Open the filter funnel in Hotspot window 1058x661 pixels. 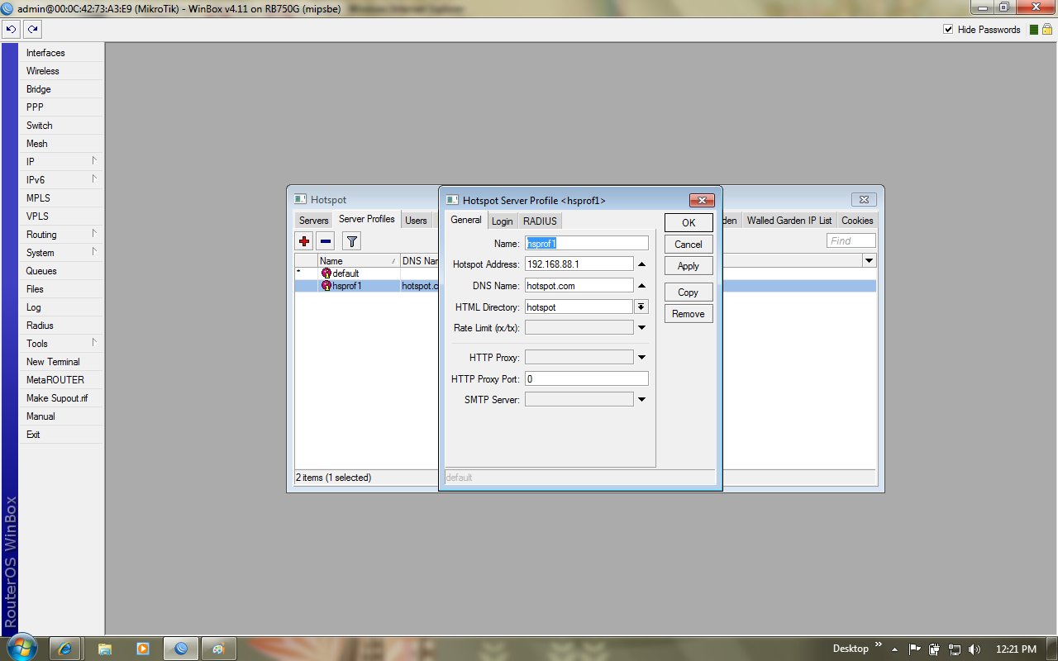352,241
